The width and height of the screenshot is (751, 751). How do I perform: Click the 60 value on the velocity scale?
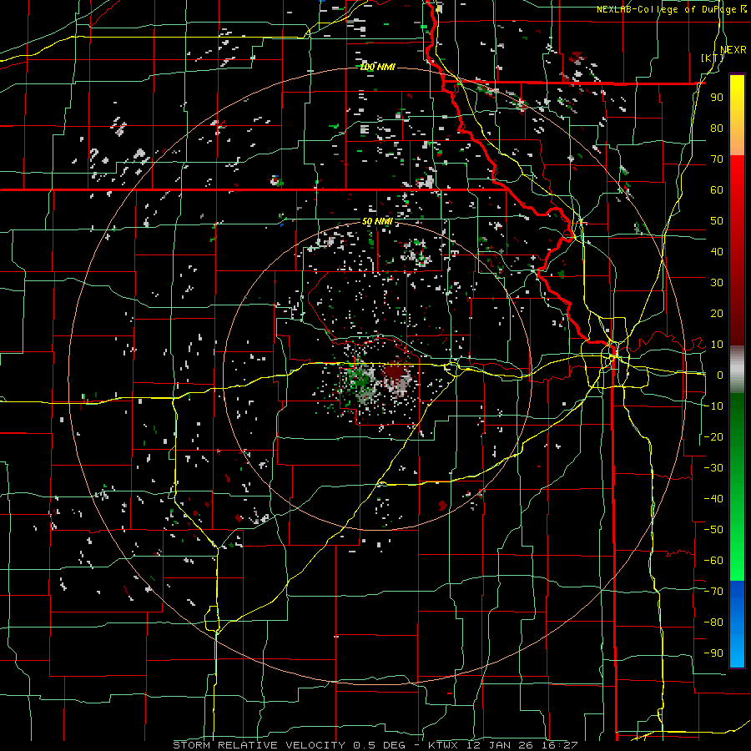(717, 190)
